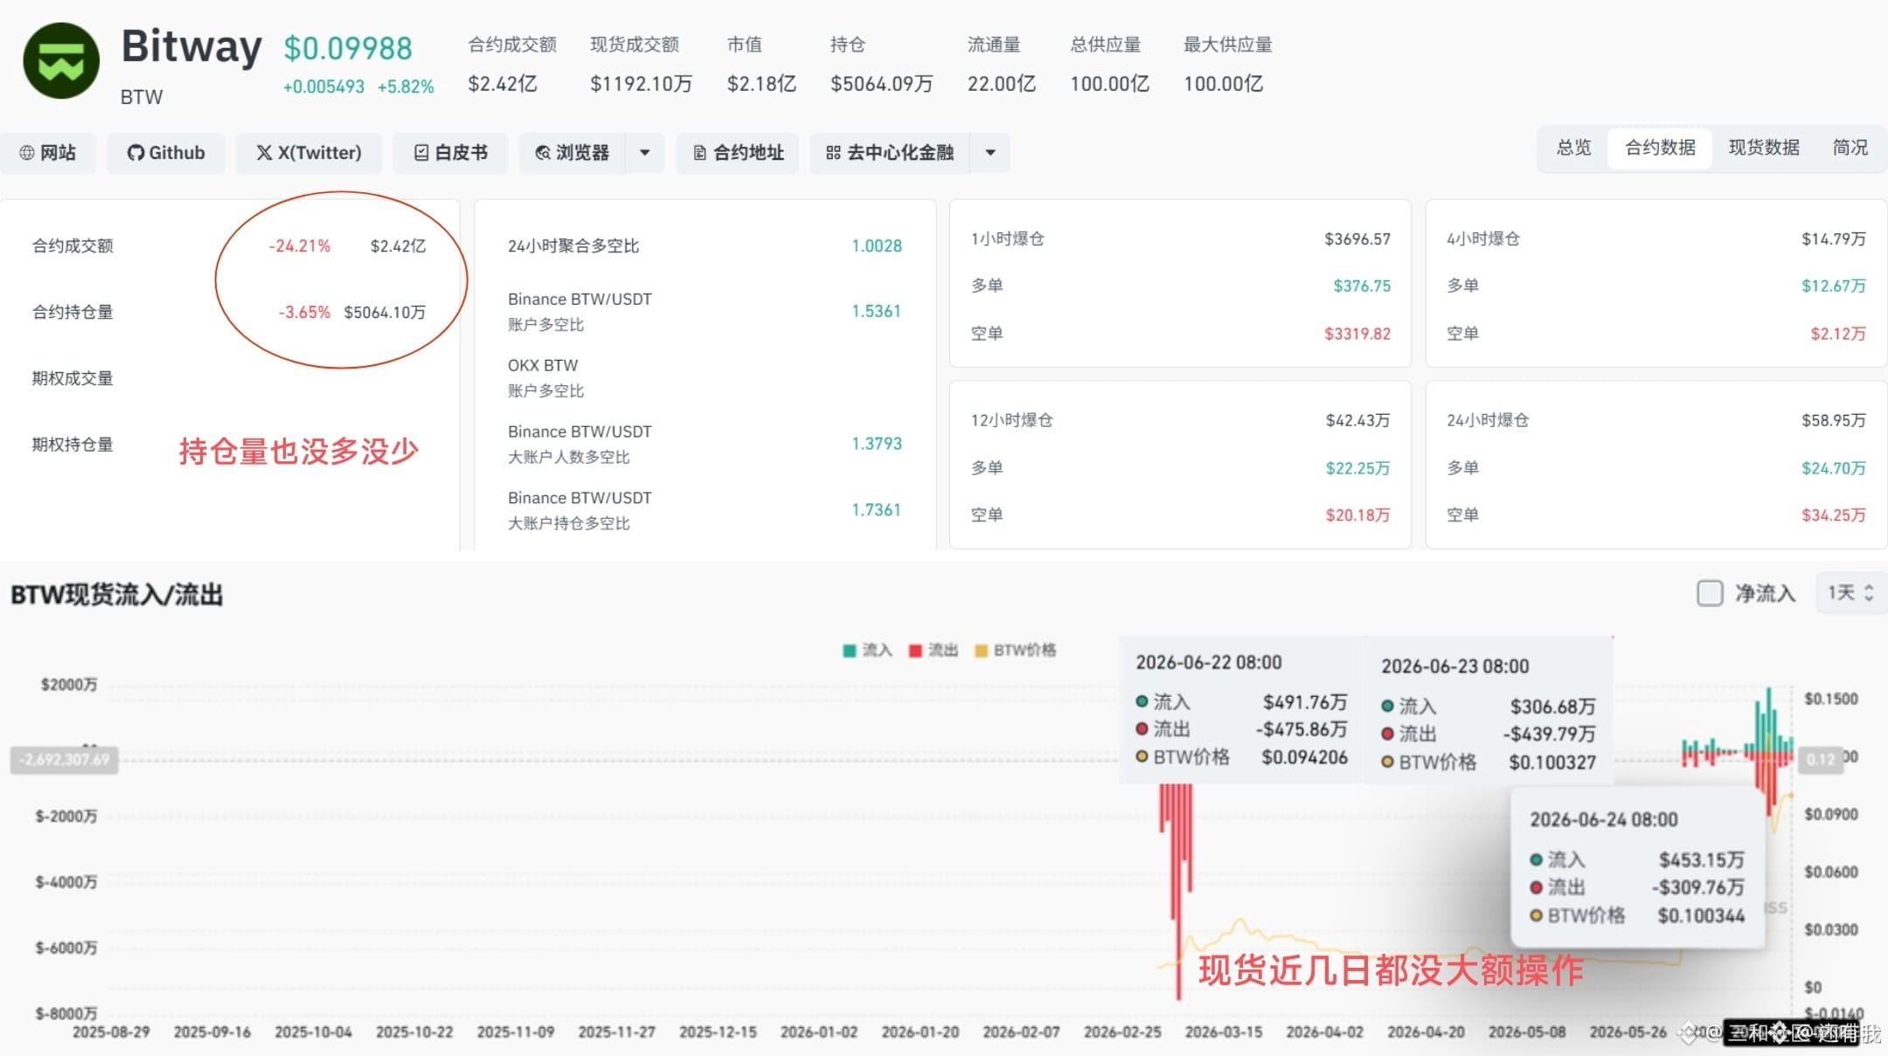This screenshot has width=1888, height=1056.
Task: Open the X(Twitter) link button
Action: click(309, 153)
